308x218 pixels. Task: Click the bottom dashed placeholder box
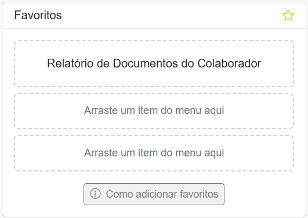point(154,153)
